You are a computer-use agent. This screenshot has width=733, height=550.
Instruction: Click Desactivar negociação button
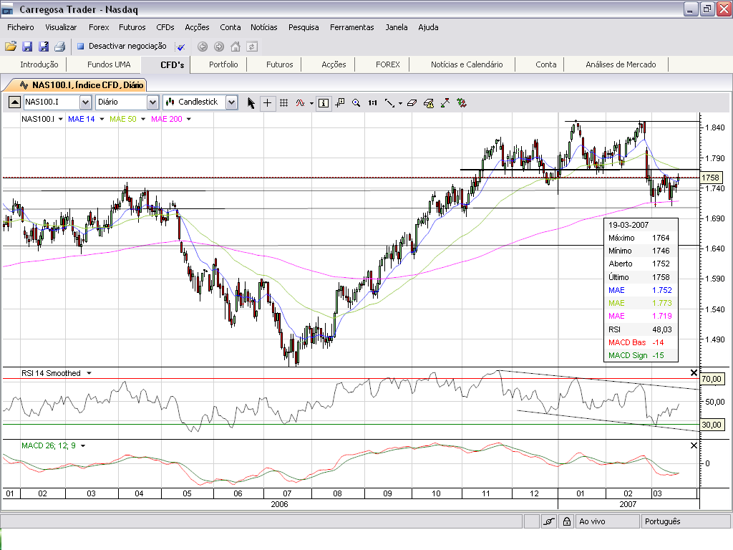(122, 46)
